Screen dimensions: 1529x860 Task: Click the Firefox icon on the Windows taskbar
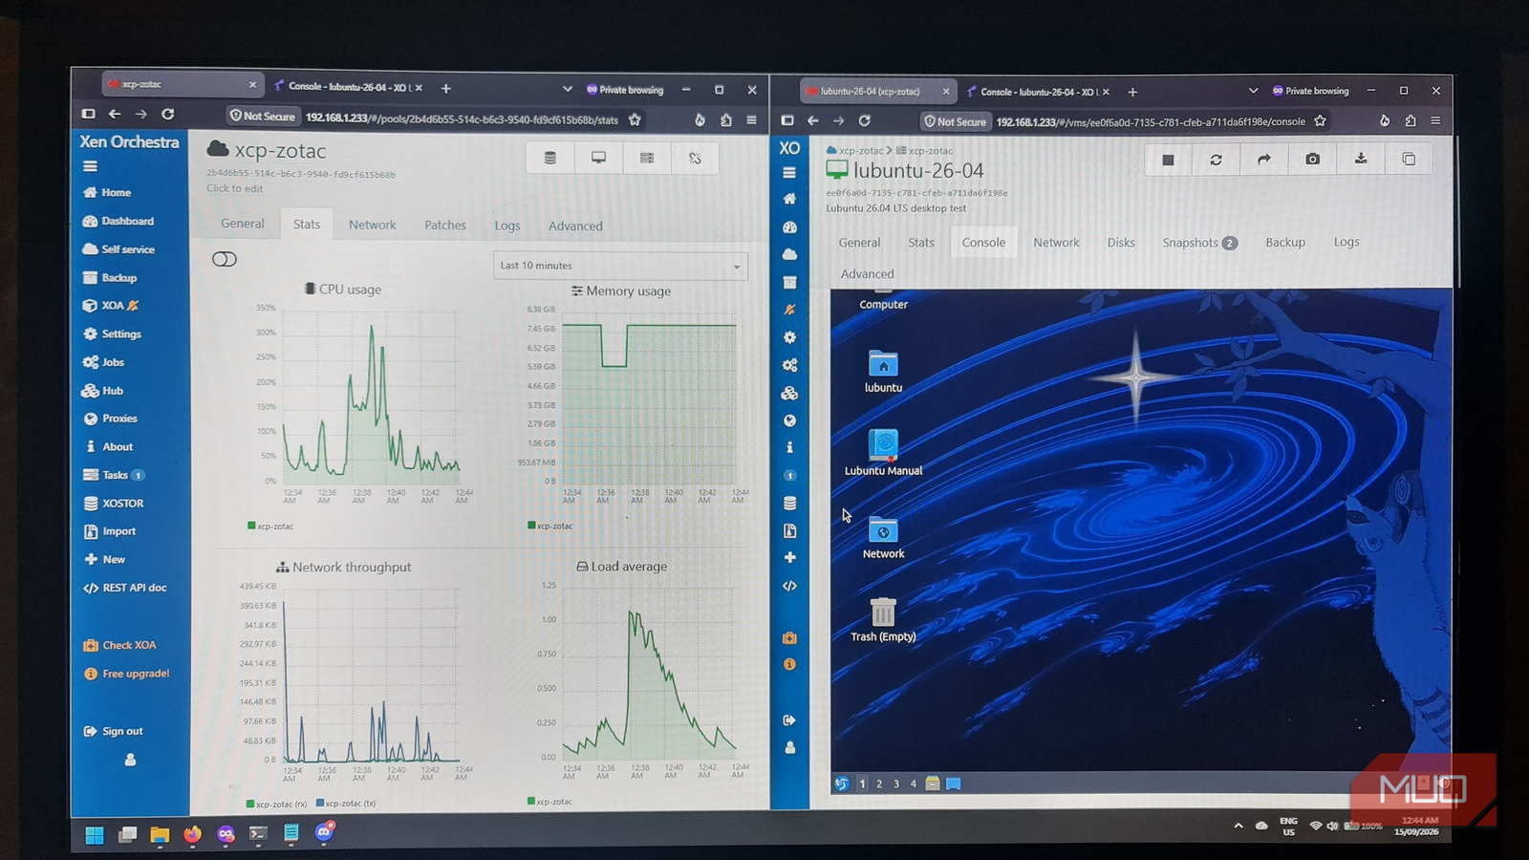(x=192, y=833)
